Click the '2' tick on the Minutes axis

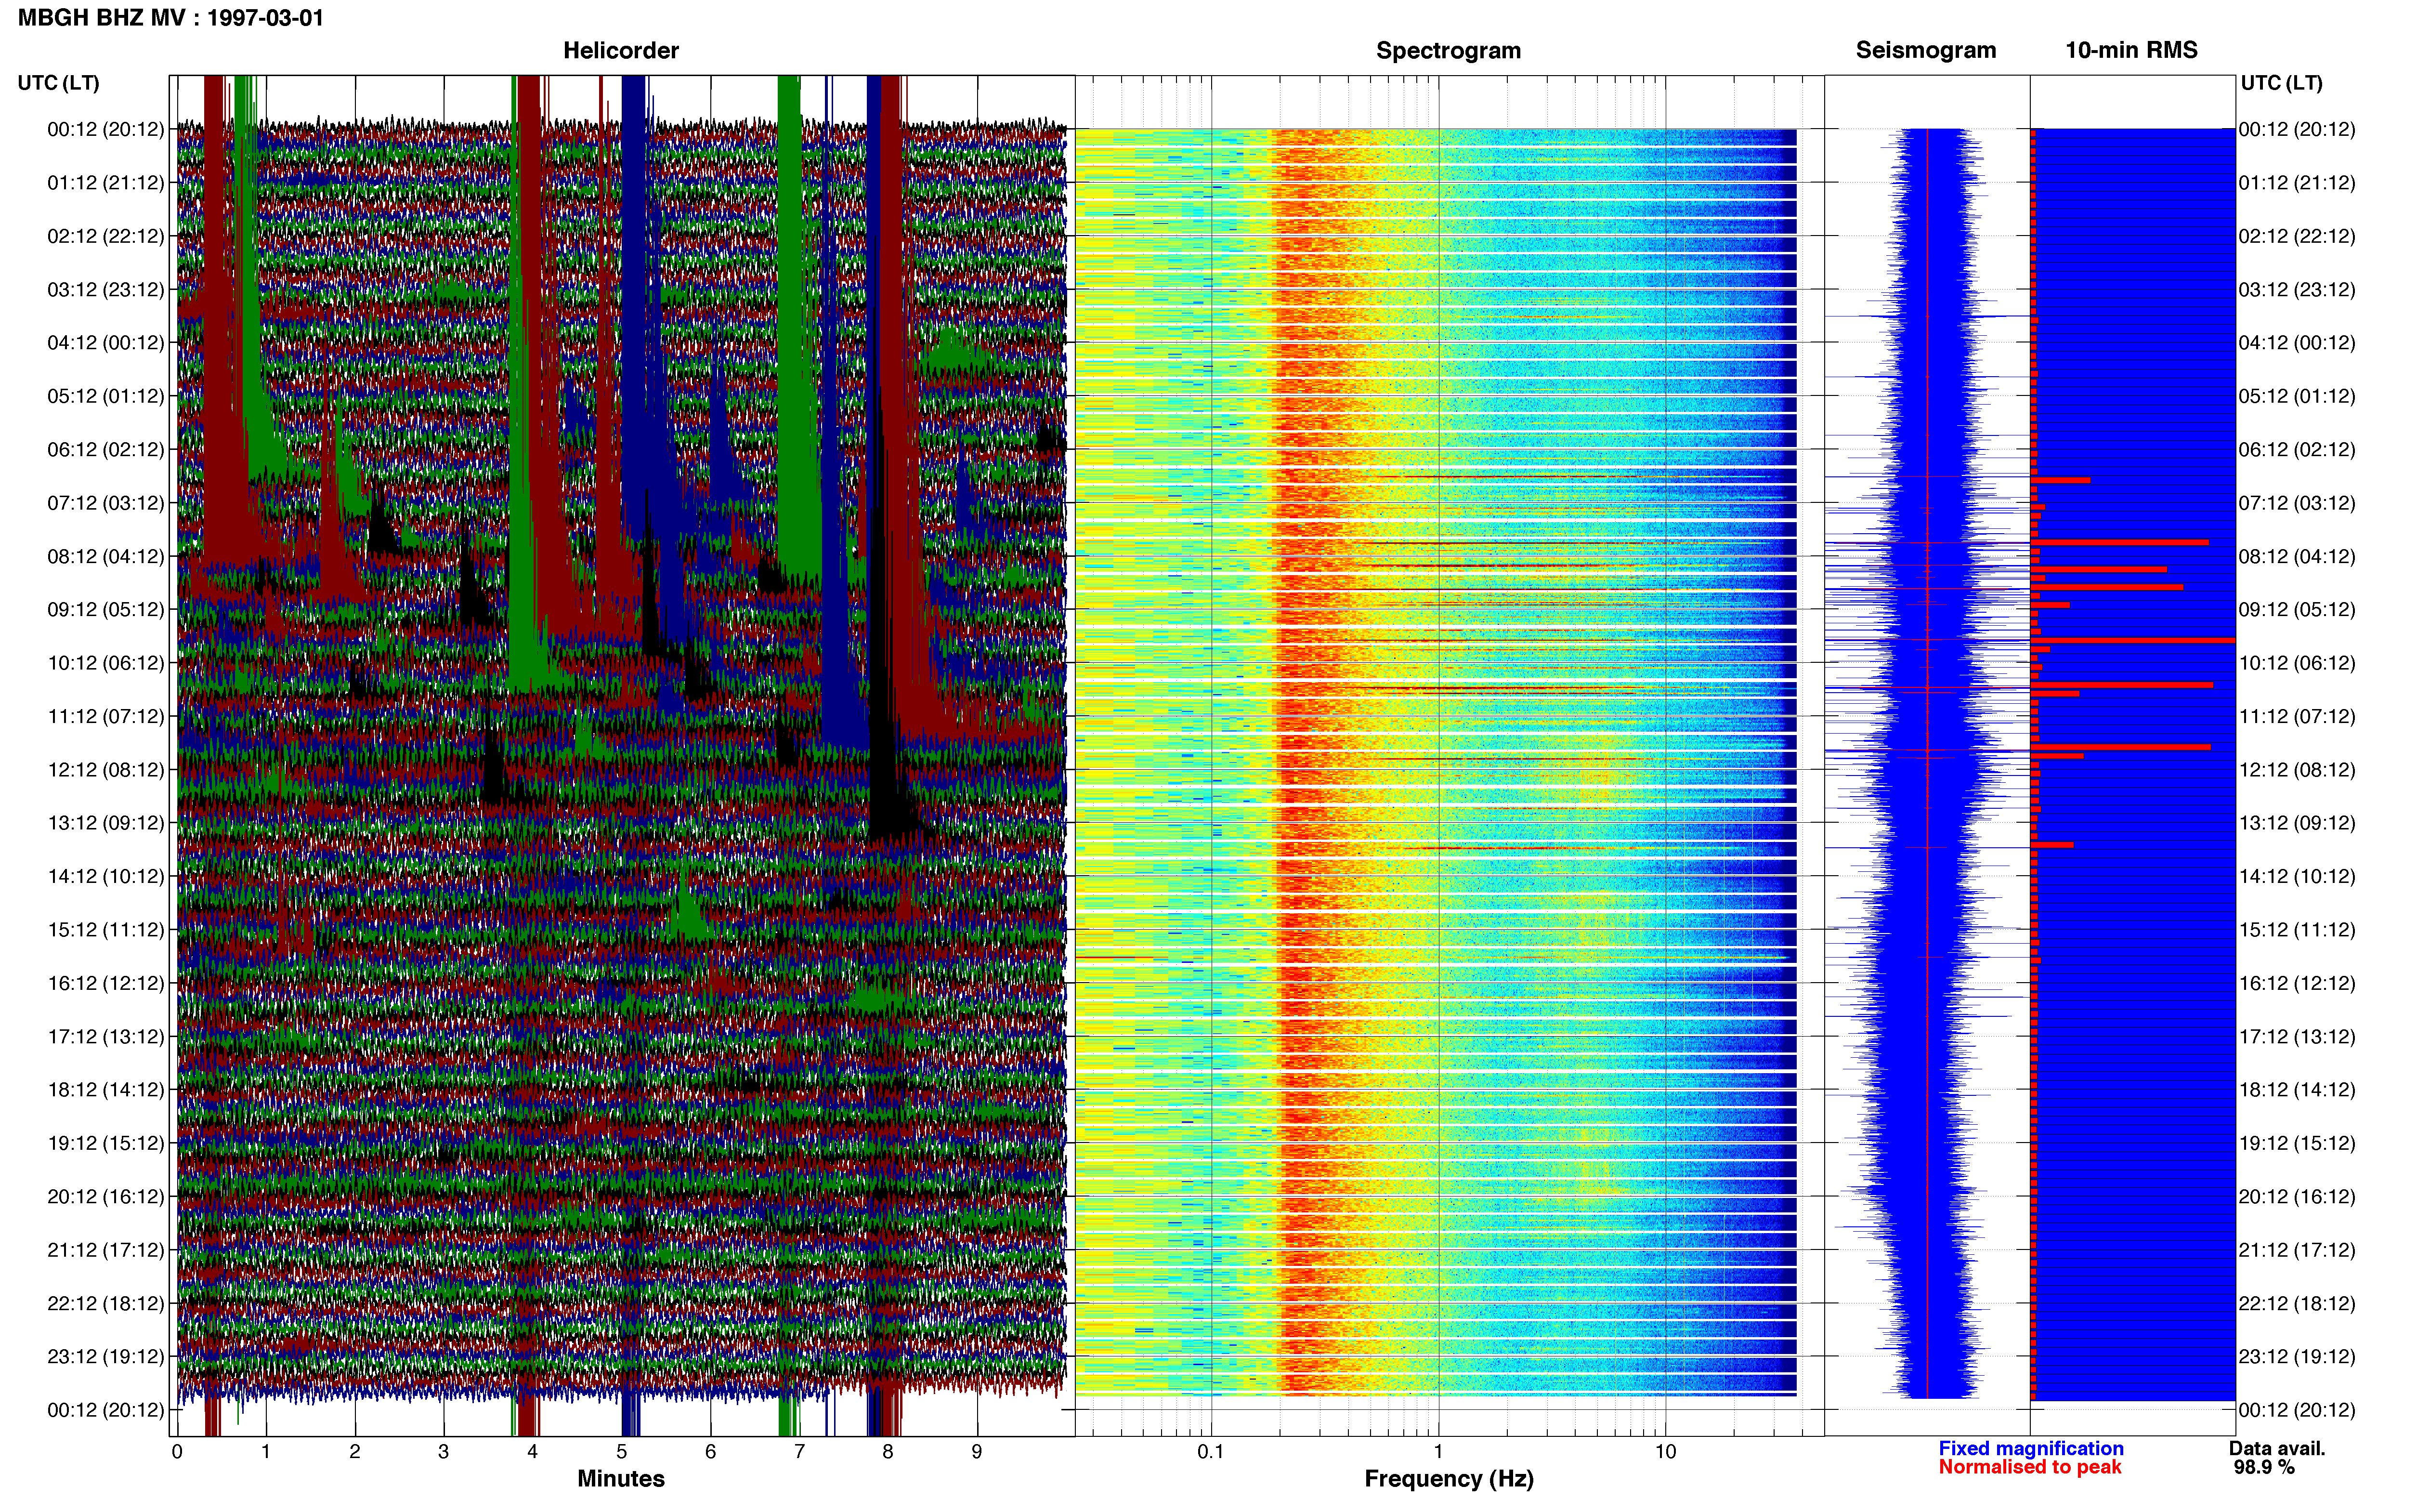coord(355,1451)
